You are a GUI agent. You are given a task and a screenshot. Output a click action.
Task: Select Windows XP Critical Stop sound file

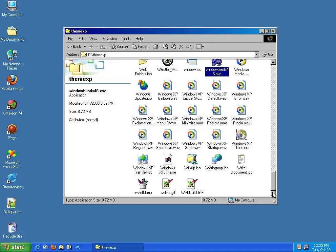tap(192, 90)
